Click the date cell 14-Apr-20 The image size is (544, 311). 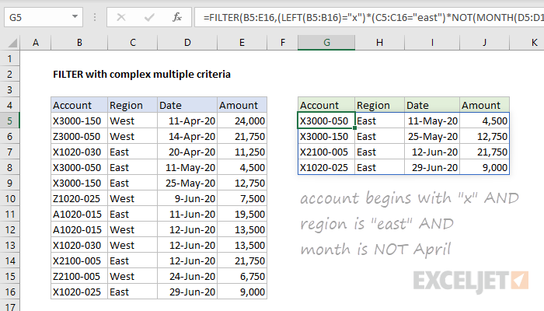[x=187, y=136]
